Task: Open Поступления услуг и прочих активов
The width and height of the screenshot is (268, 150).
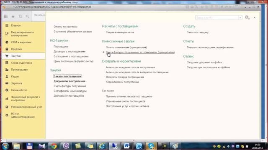Action: point(127,106)
